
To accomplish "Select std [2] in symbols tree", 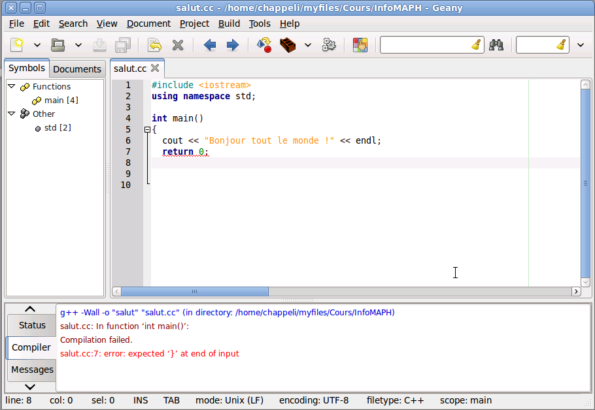I will click(x=58, y=128).
